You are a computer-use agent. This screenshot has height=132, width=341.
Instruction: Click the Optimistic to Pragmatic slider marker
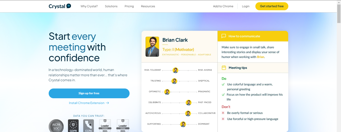coord(167,92)
